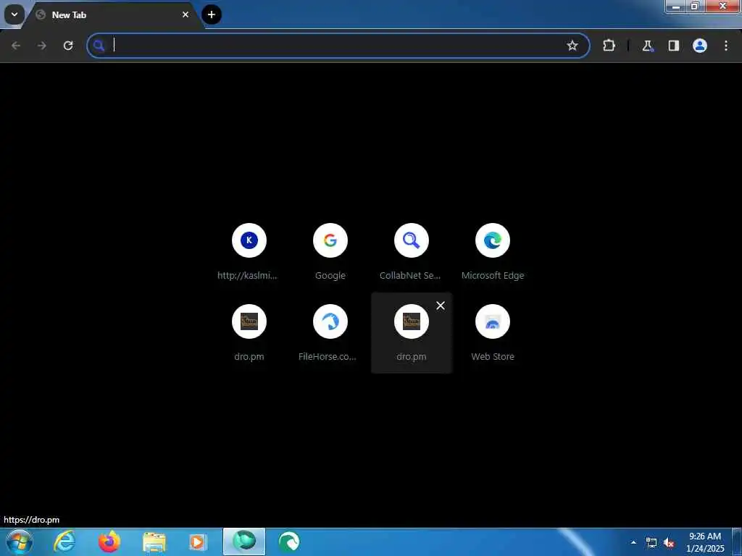Click the search icon in address bar

tap(99, 46)
